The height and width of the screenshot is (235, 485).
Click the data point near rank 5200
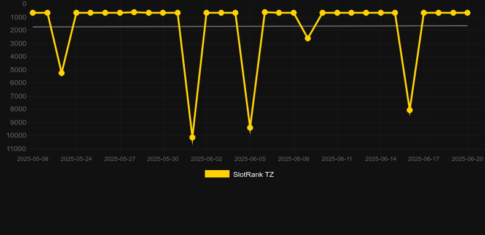click(x=61, y=73)
